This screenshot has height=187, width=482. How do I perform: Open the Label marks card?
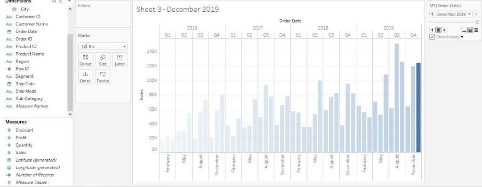pyautogui.click(x=120, y=60)
